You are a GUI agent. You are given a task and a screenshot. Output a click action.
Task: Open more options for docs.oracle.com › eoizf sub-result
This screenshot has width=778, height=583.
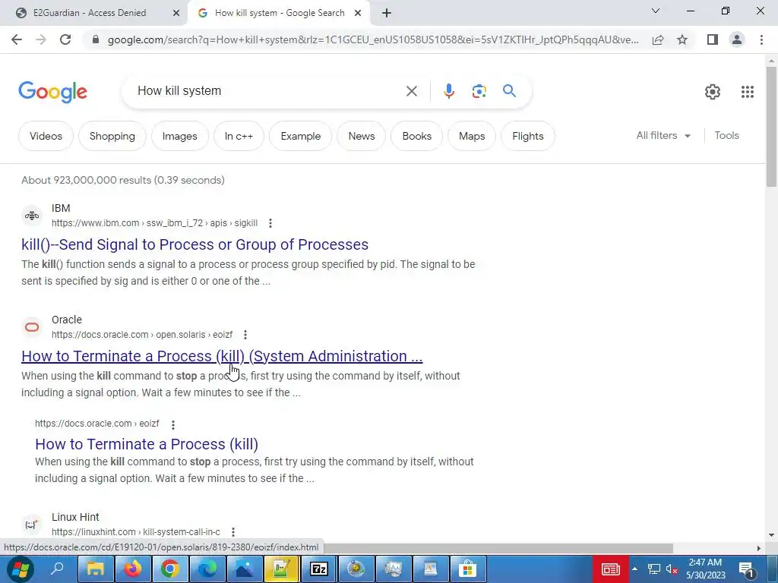click(x=172, y=424)
